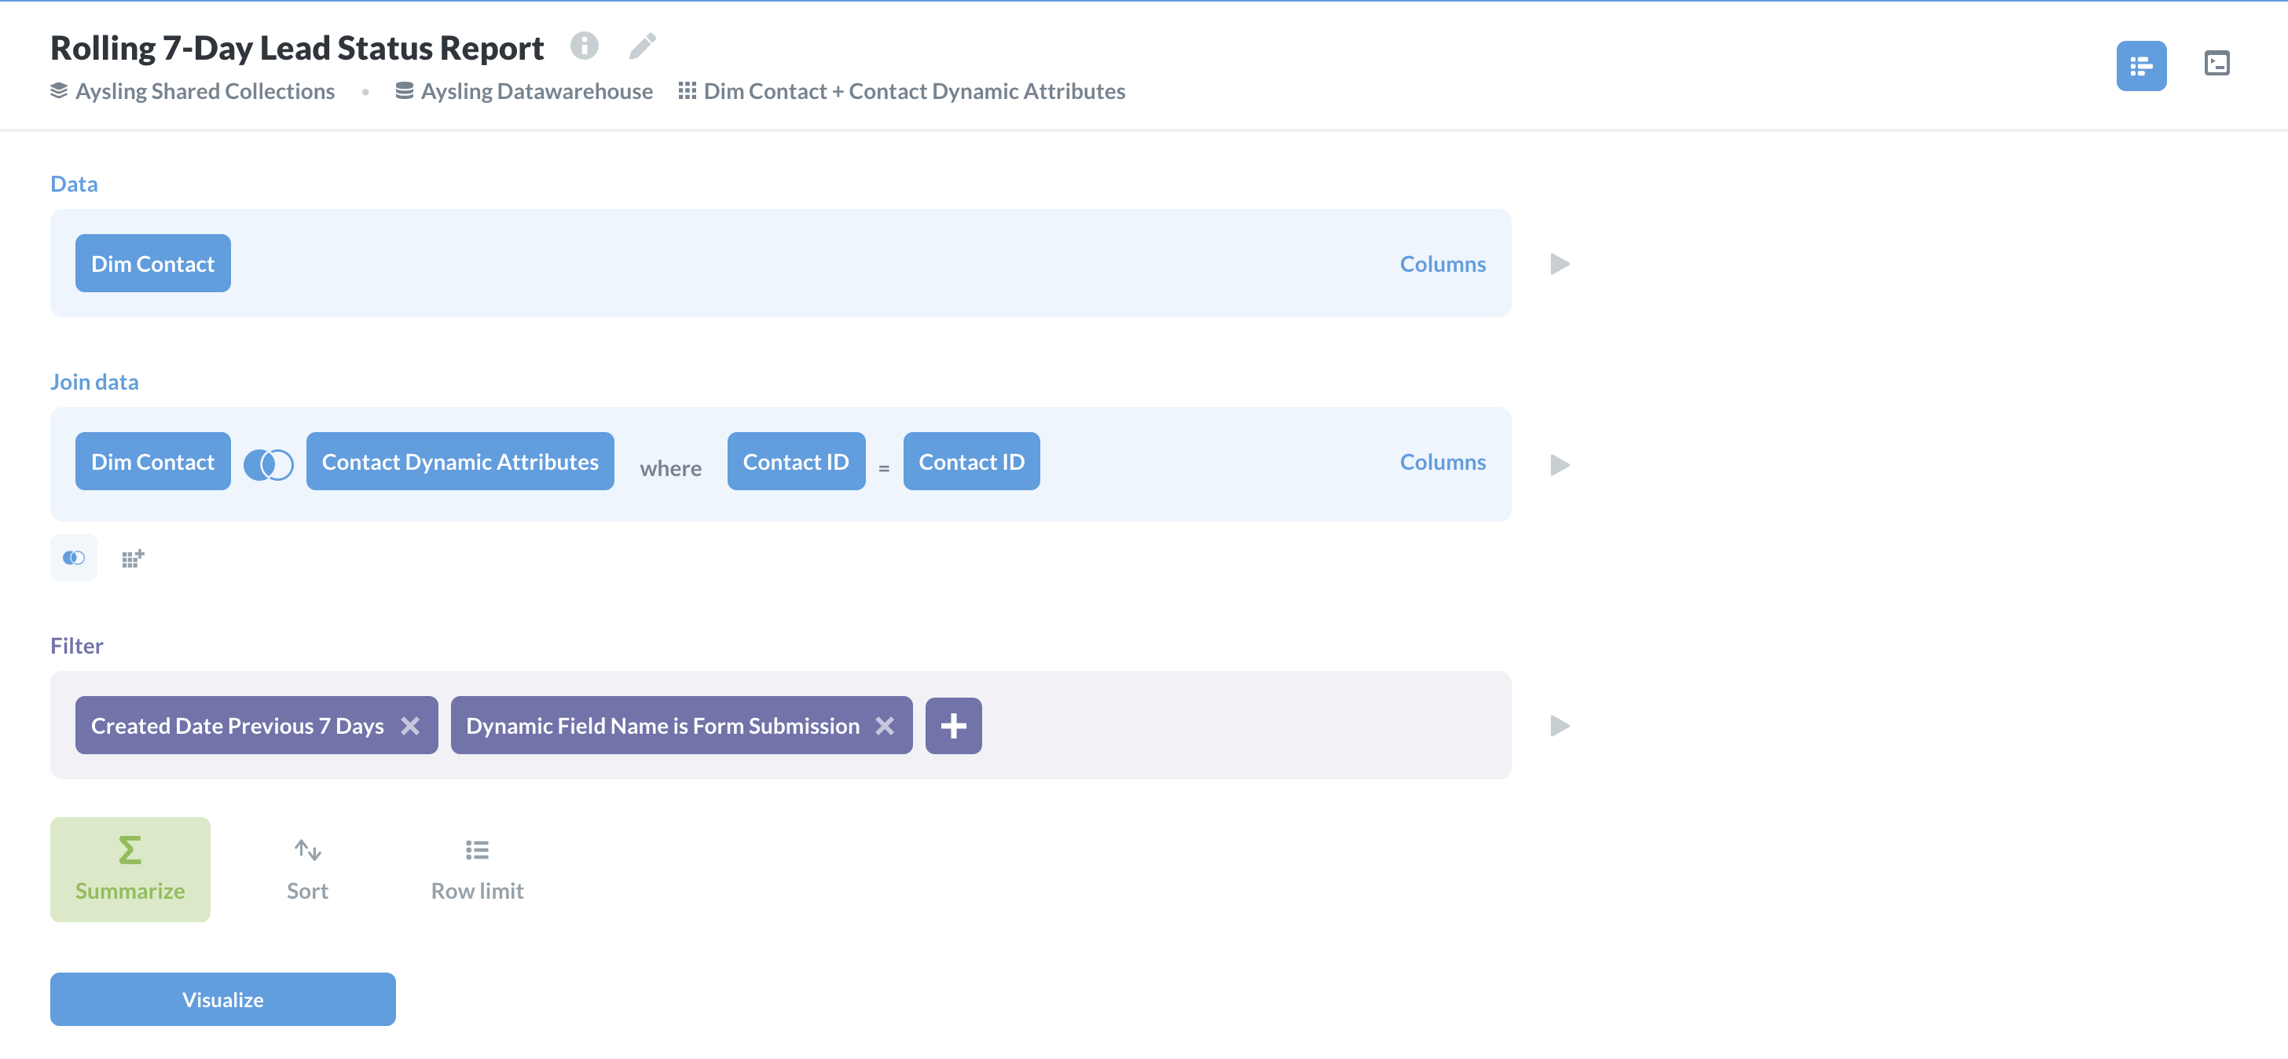Image resolution: width=2288 pixels, height=1059 pixels.
Task: Add a Sort step
Action: click(x=306, y=869)
